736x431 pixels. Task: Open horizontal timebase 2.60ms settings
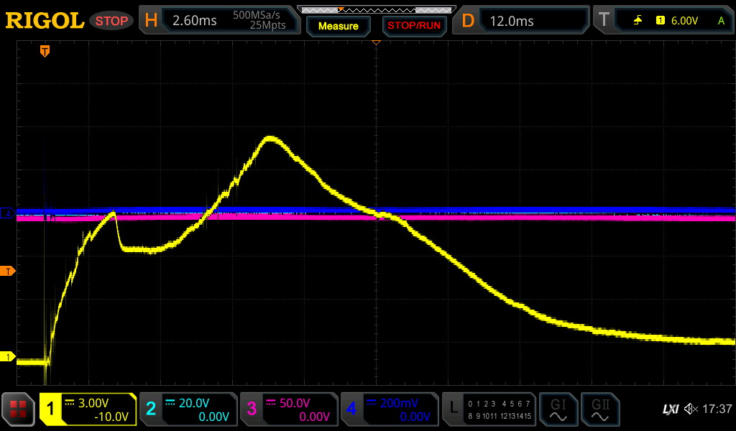220,21
